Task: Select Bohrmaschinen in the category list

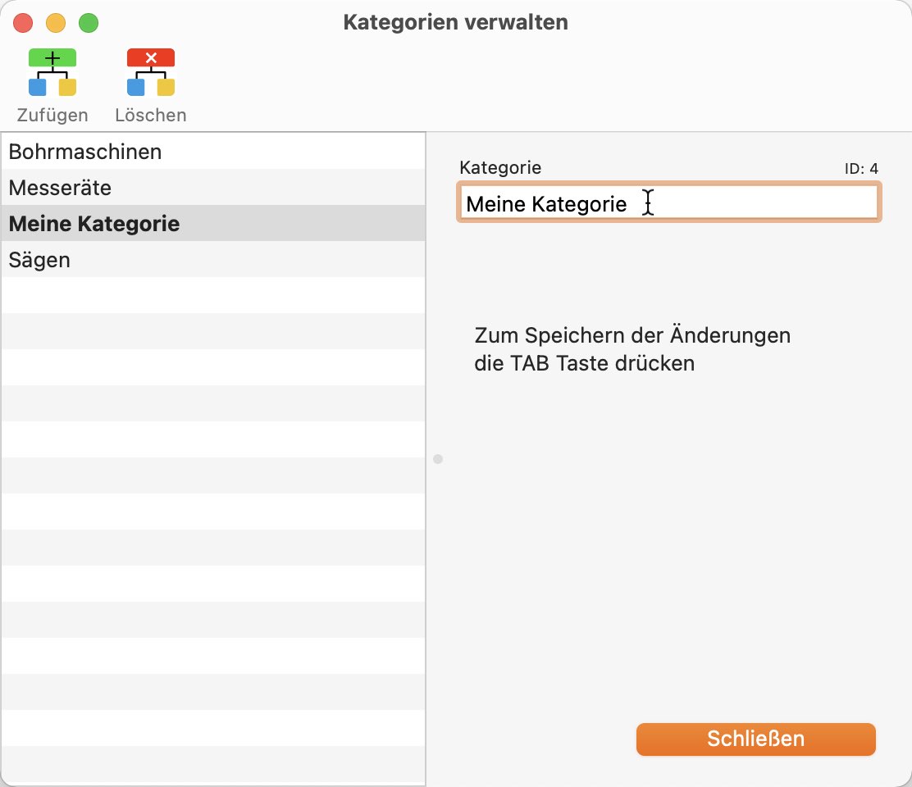Action: (x=85, y=152)
